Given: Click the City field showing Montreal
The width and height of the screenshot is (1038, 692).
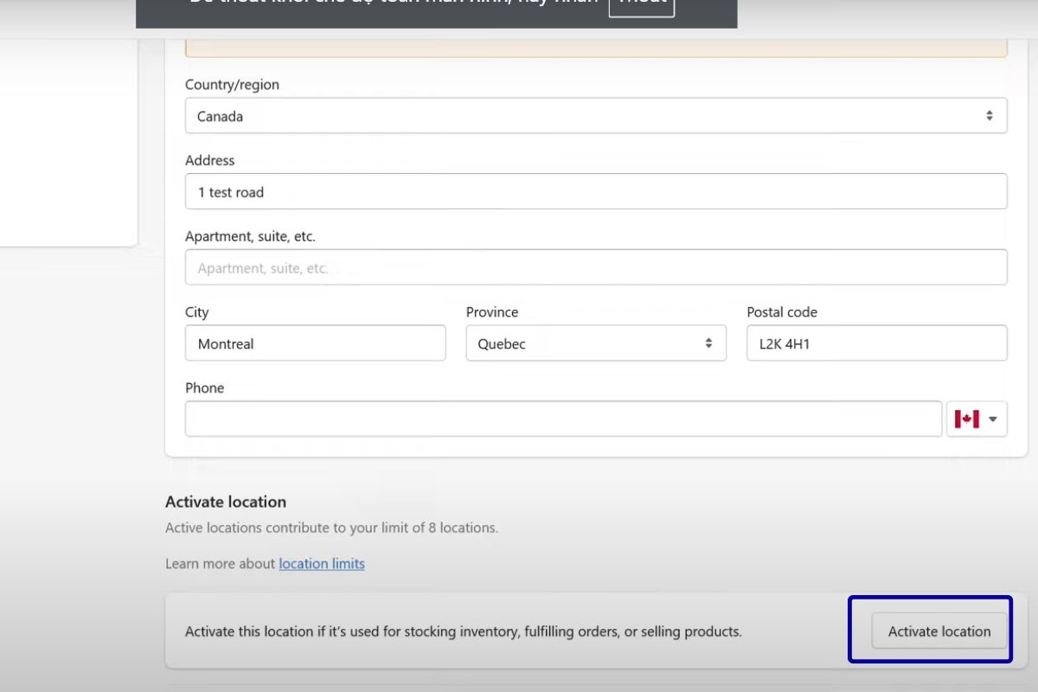Looking at the screenshot, I should click(x=316, y=343).
